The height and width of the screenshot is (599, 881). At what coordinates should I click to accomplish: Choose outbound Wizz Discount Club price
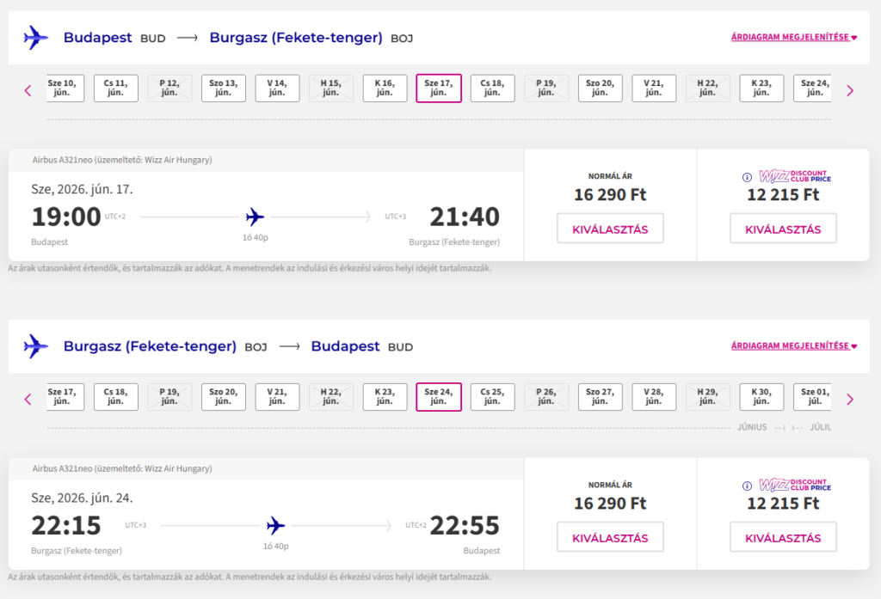(783, 229)
